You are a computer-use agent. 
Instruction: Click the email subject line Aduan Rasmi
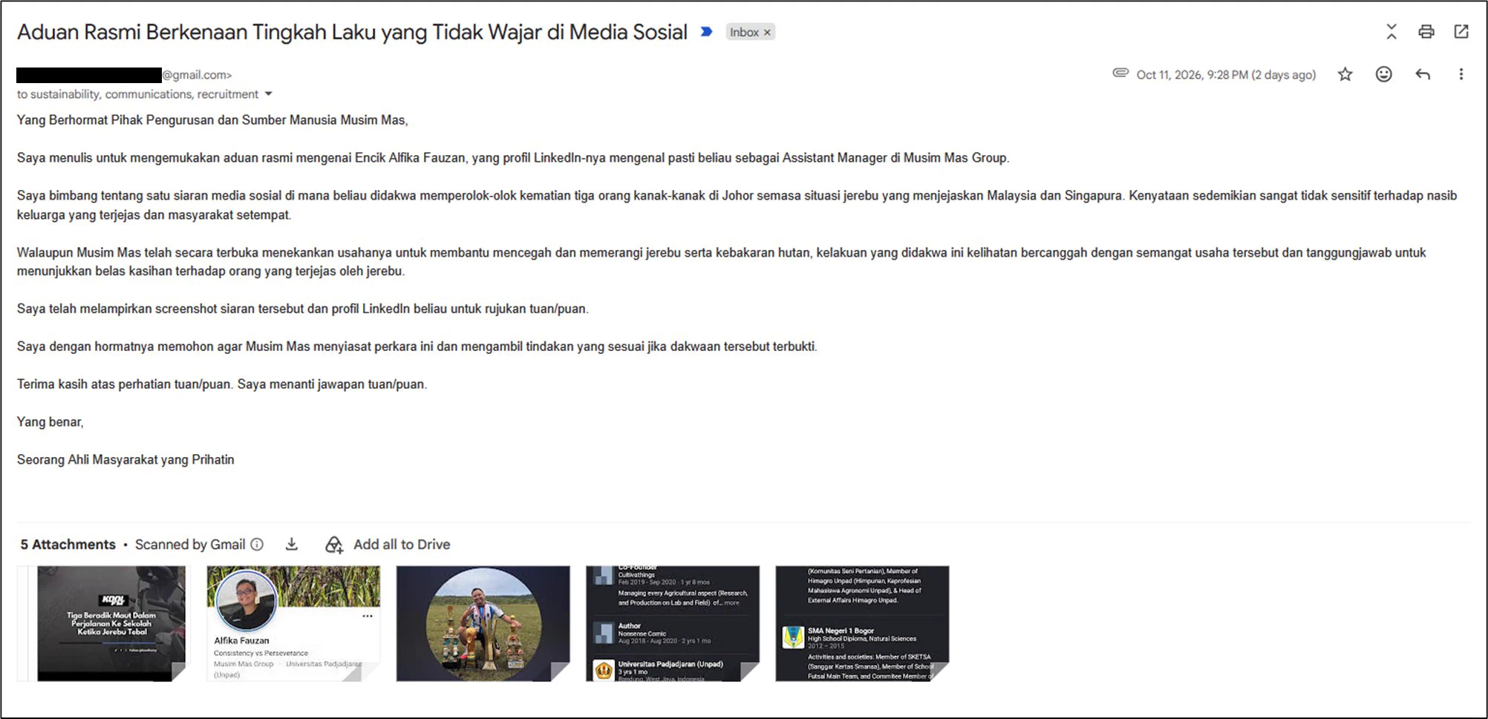352,33
